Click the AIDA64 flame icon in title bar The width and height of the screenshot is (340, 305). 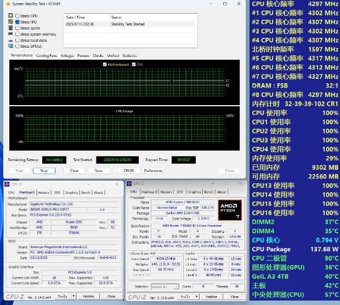click(8, 4)
